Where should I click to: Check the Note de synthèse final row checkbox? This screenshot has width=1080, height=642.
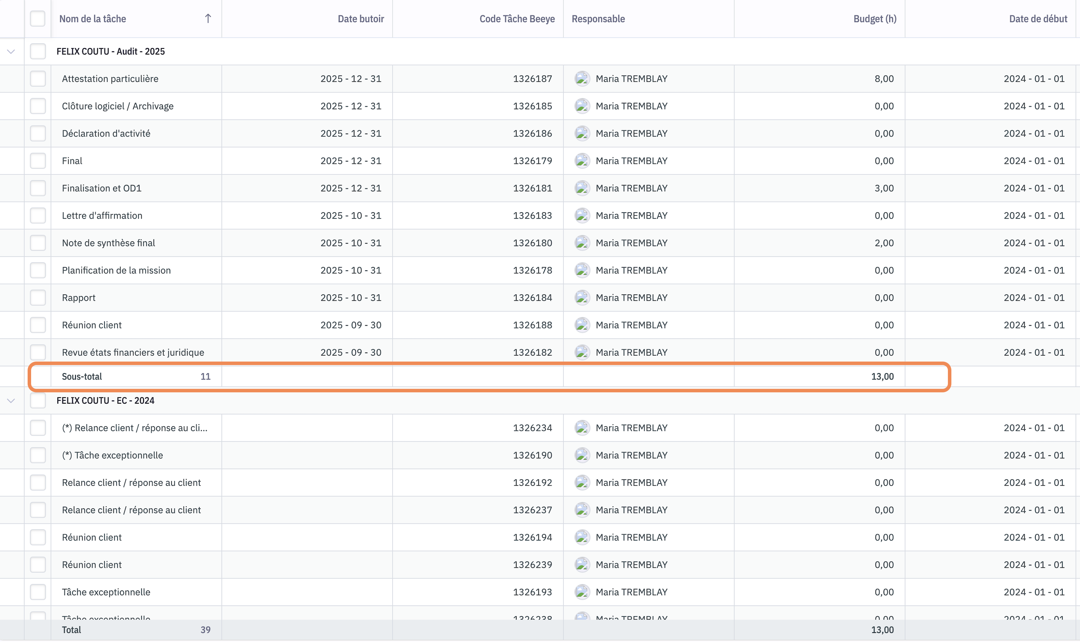(38, 243)
